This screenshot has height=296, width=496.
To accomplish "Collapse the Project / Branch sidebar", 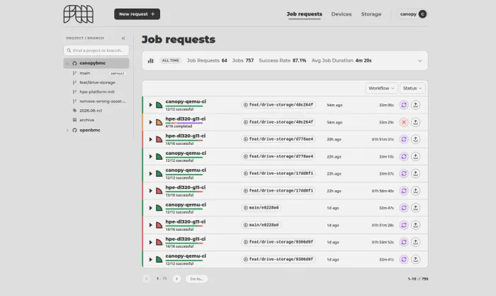I will [123, 38].
